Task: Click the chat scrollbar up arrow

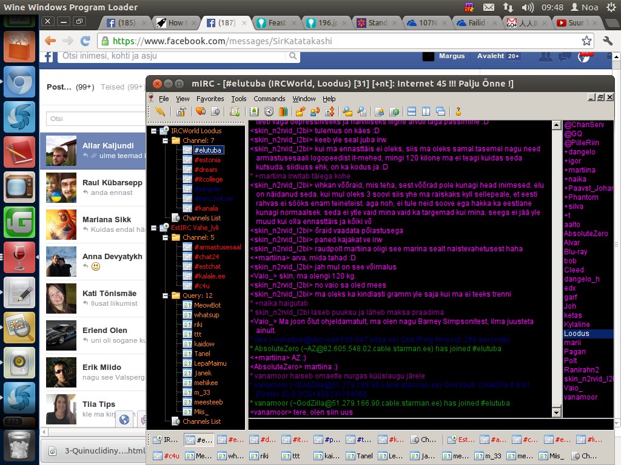Action: point(557,125)
